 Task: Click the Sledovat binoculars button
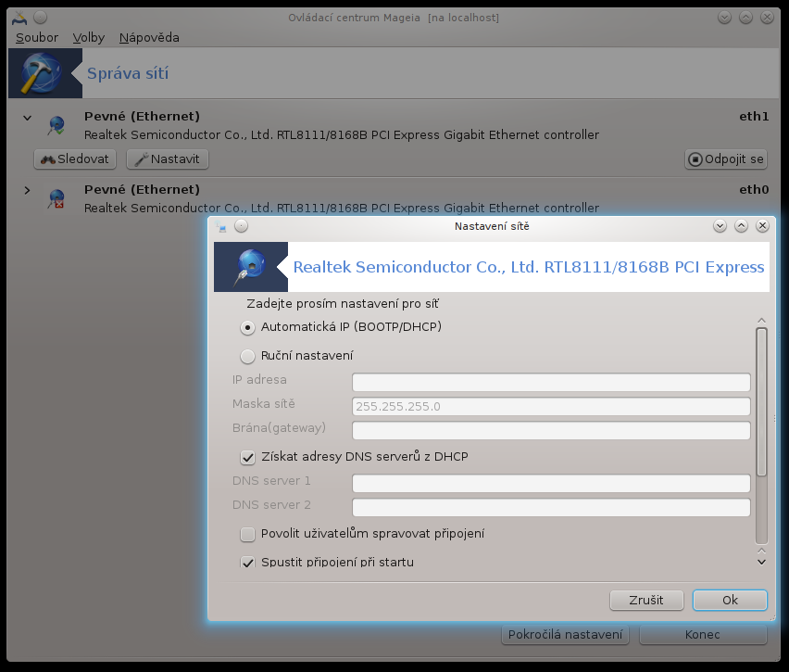(x=75, y=159)
